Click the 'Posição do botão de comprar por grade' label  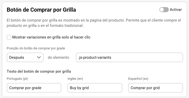(x=36, y=48)
